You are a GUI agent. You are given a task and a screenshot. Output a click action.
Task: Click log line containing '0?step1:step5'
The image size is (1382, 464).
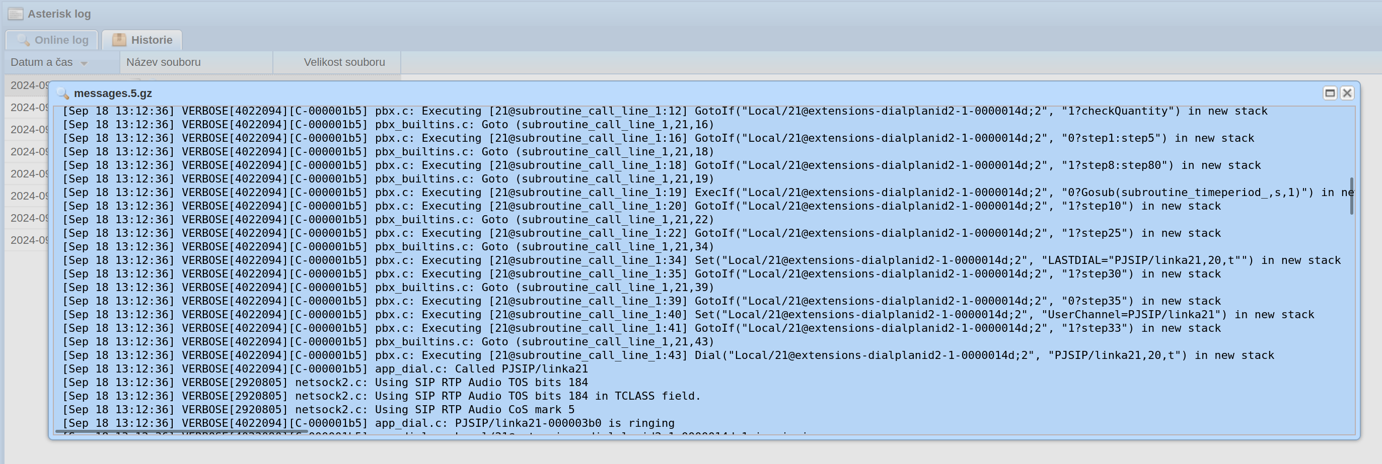click(x=658, y=138)
